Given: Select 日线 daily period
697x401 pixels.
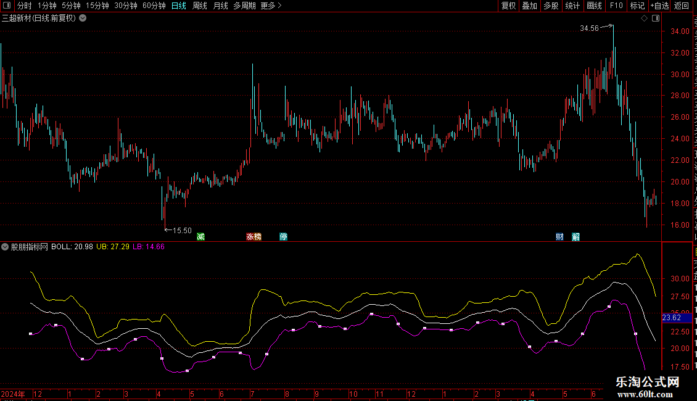Looking at the screenshot, I should point(179,6).
